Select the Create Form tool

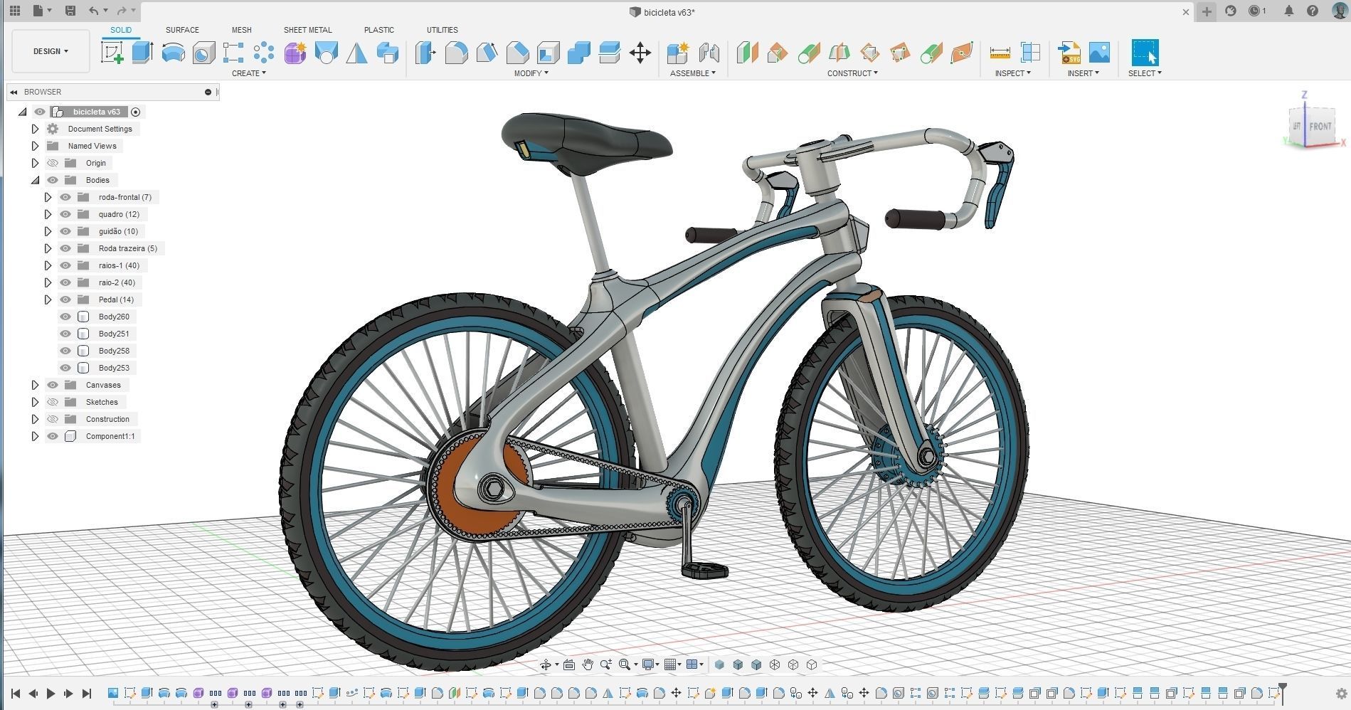pyautogui.click(x=295, y=53)
